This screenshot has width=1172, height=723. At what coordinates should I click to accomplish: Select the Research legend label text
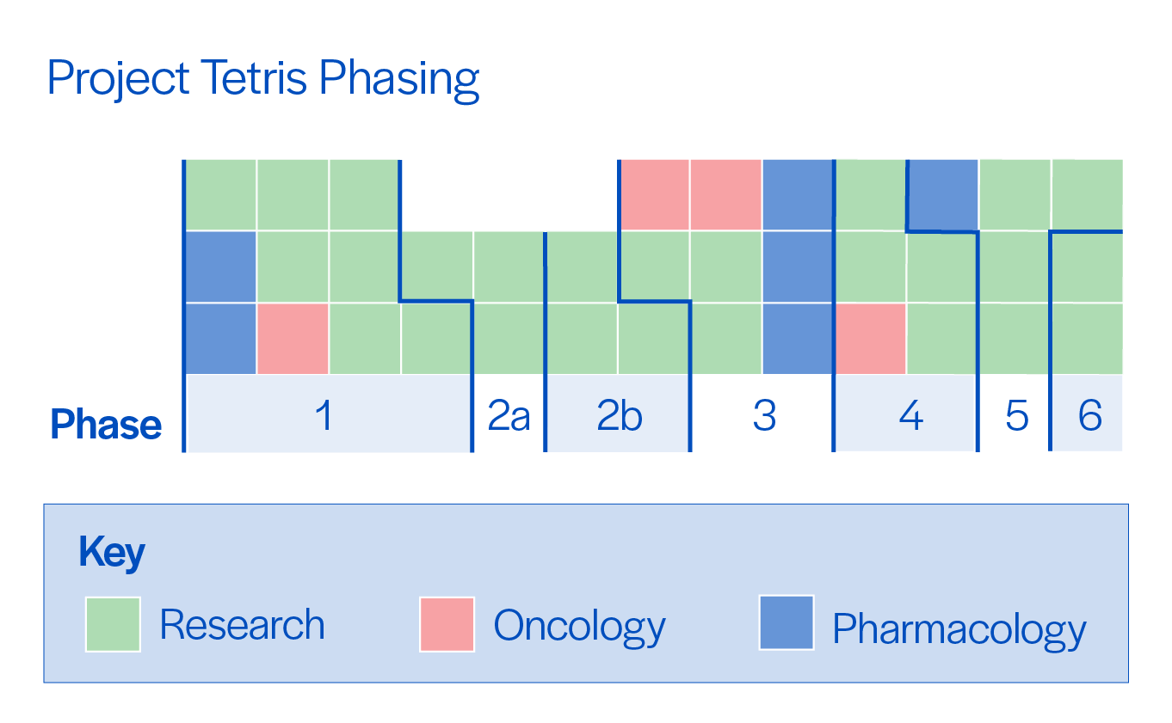click(x=243, y=625)
